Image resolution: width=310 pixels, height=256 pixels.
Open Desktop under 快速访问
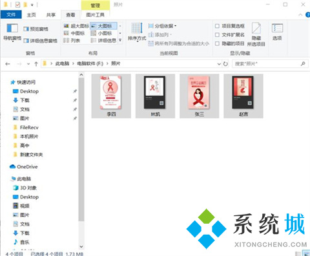(26, 91)
